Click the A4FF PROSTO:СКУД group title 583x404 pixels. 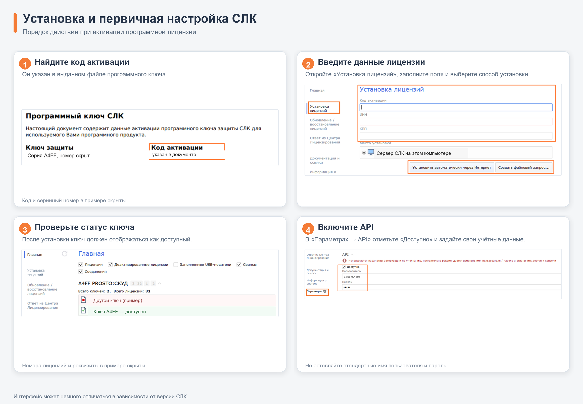tap(103, 284)
